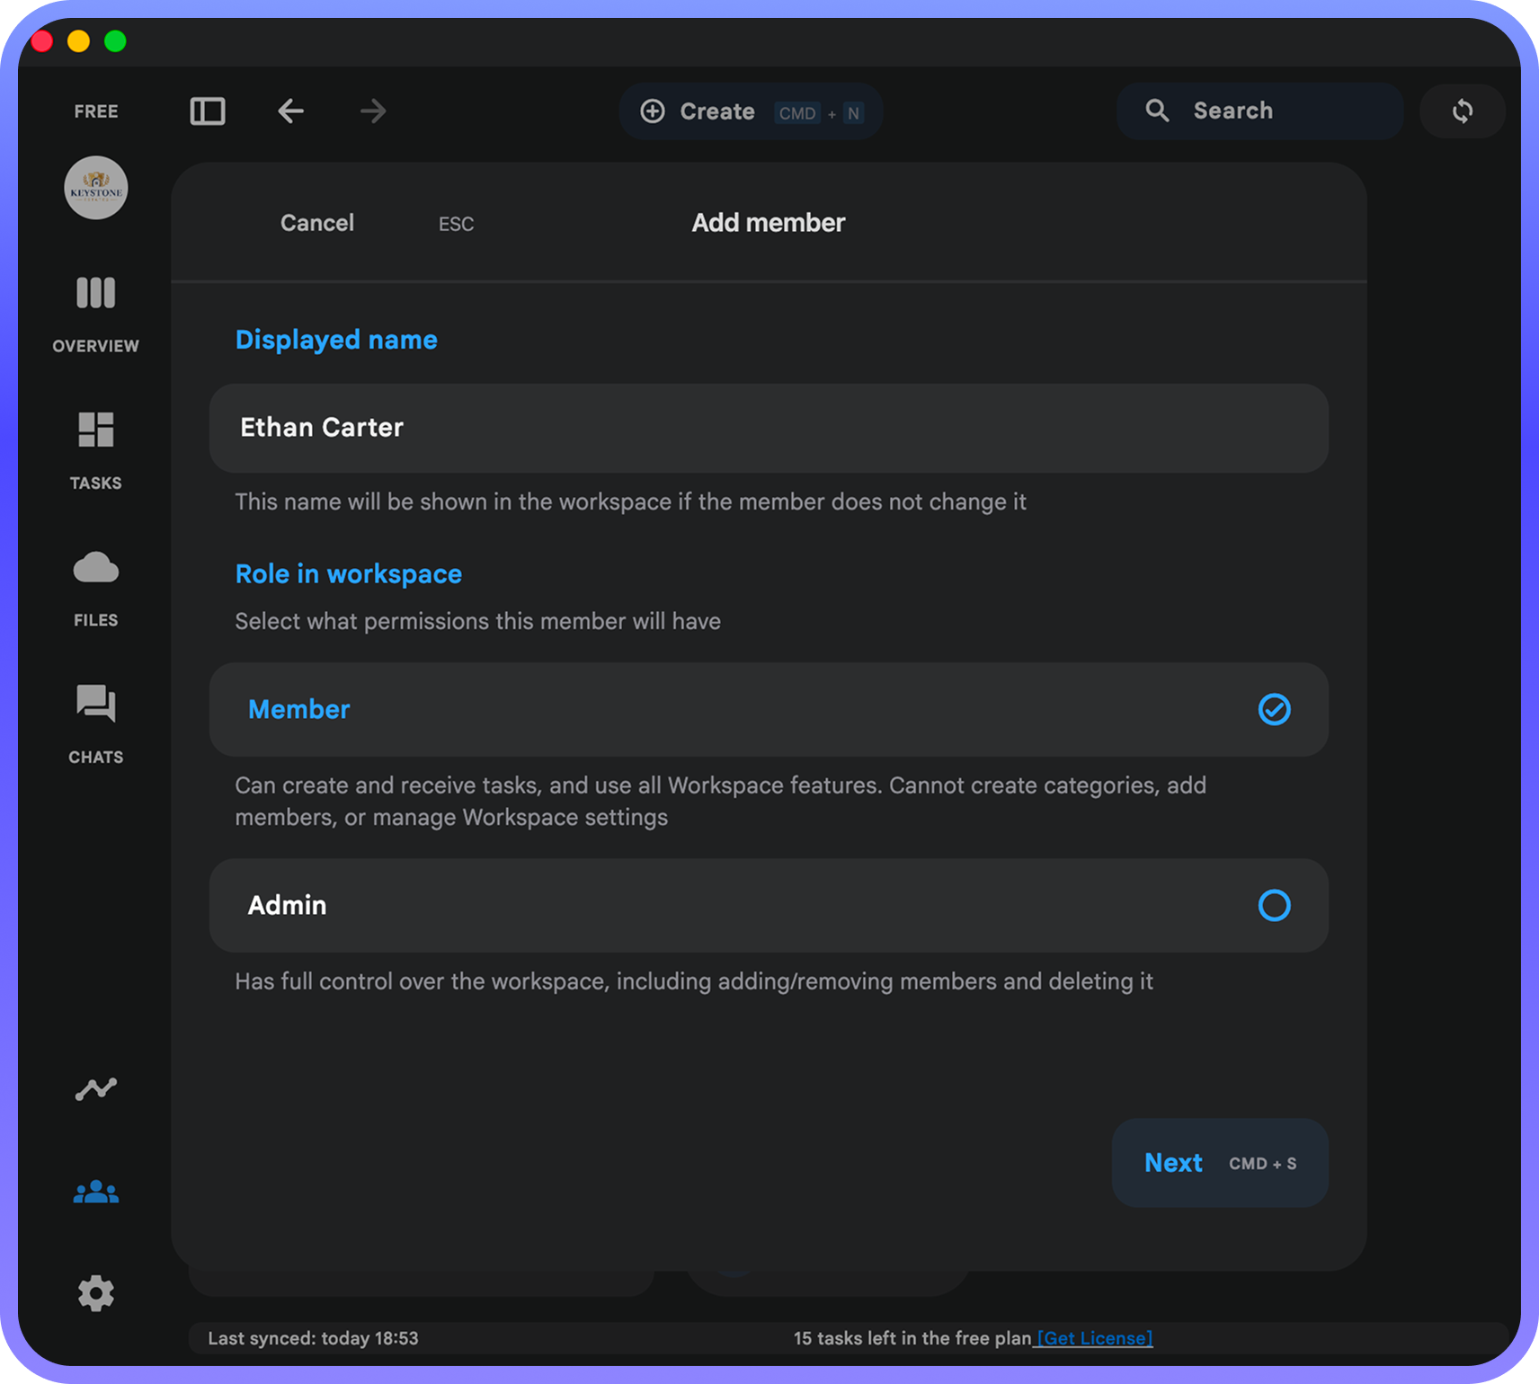Open the Overview section
This screenshot has width=1539, height=1384.
[x=96, y=314]
